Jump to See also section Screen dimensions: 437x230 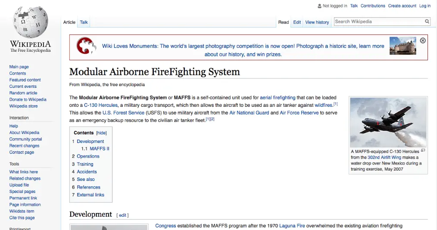tap(86, 179)
